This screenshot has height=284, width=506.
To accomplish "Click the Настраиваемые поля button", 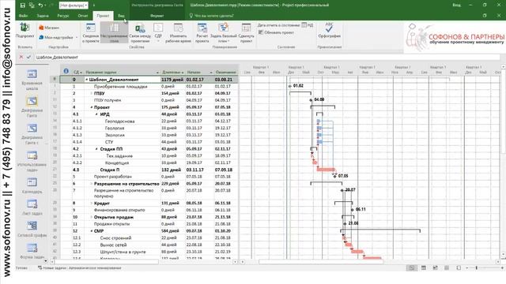I will [x=114, y=33].
